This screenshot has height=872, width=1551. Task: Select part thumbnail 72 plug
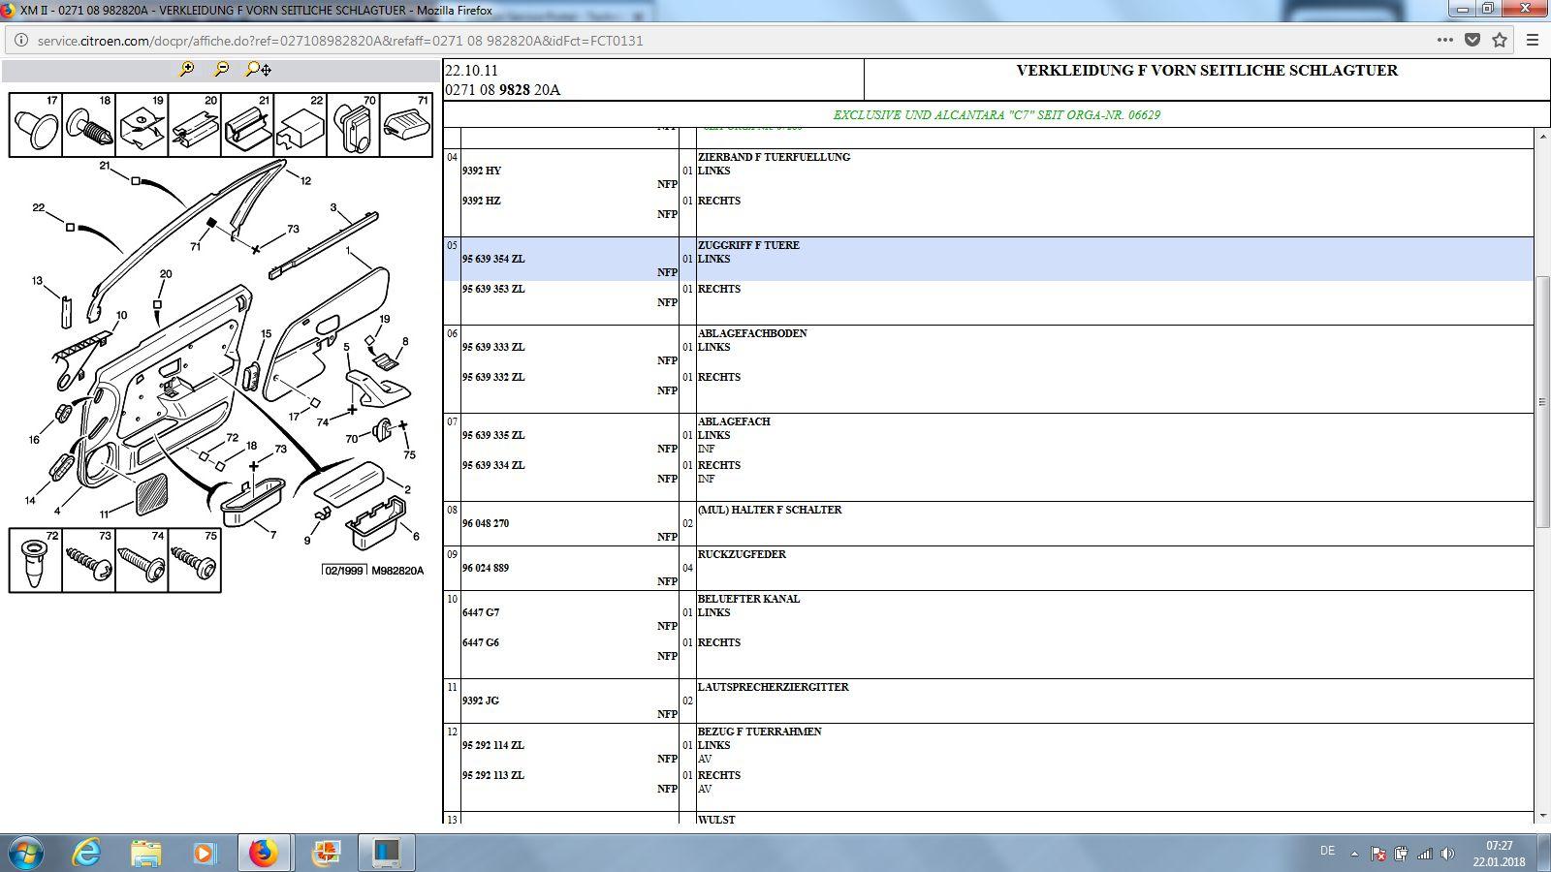(36, 560)
